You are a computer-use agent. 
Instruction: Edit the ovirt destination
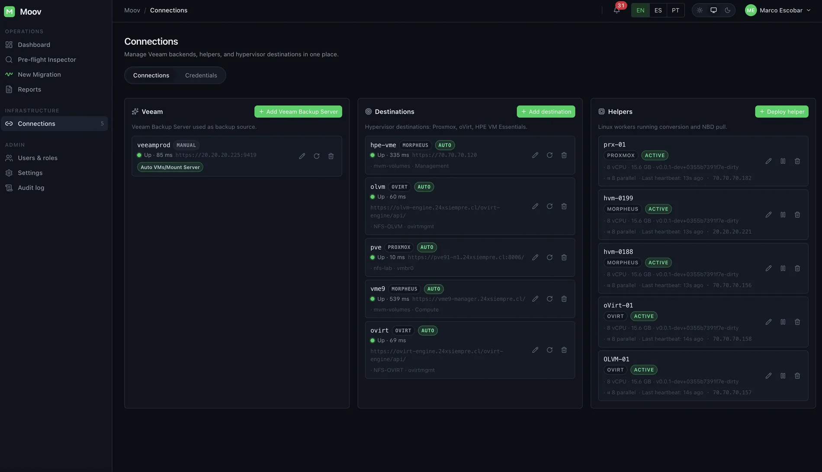click(x=535, y=350)
